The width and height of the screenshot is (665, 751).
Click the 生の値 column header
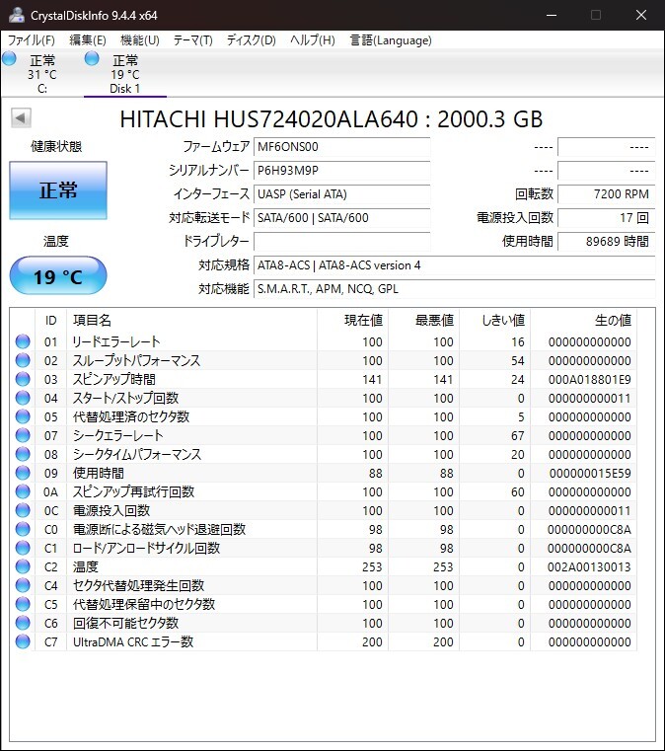coord(584,320)
